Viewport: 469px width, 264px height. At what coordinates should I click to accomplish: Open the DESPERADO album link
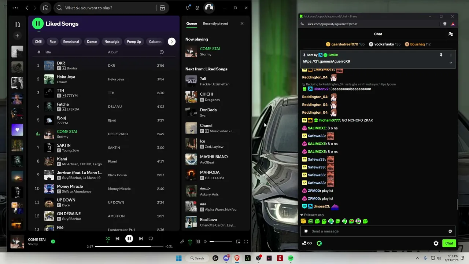[x=118, y=134]
